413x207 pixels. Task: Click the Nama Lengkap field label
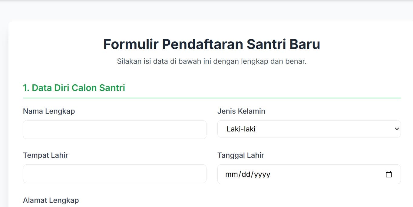pos(49,111)
